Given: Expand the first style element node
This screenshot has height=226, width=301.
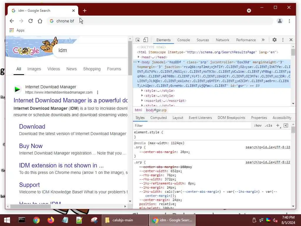Looking at the screenshot, I should coord(142,91).
